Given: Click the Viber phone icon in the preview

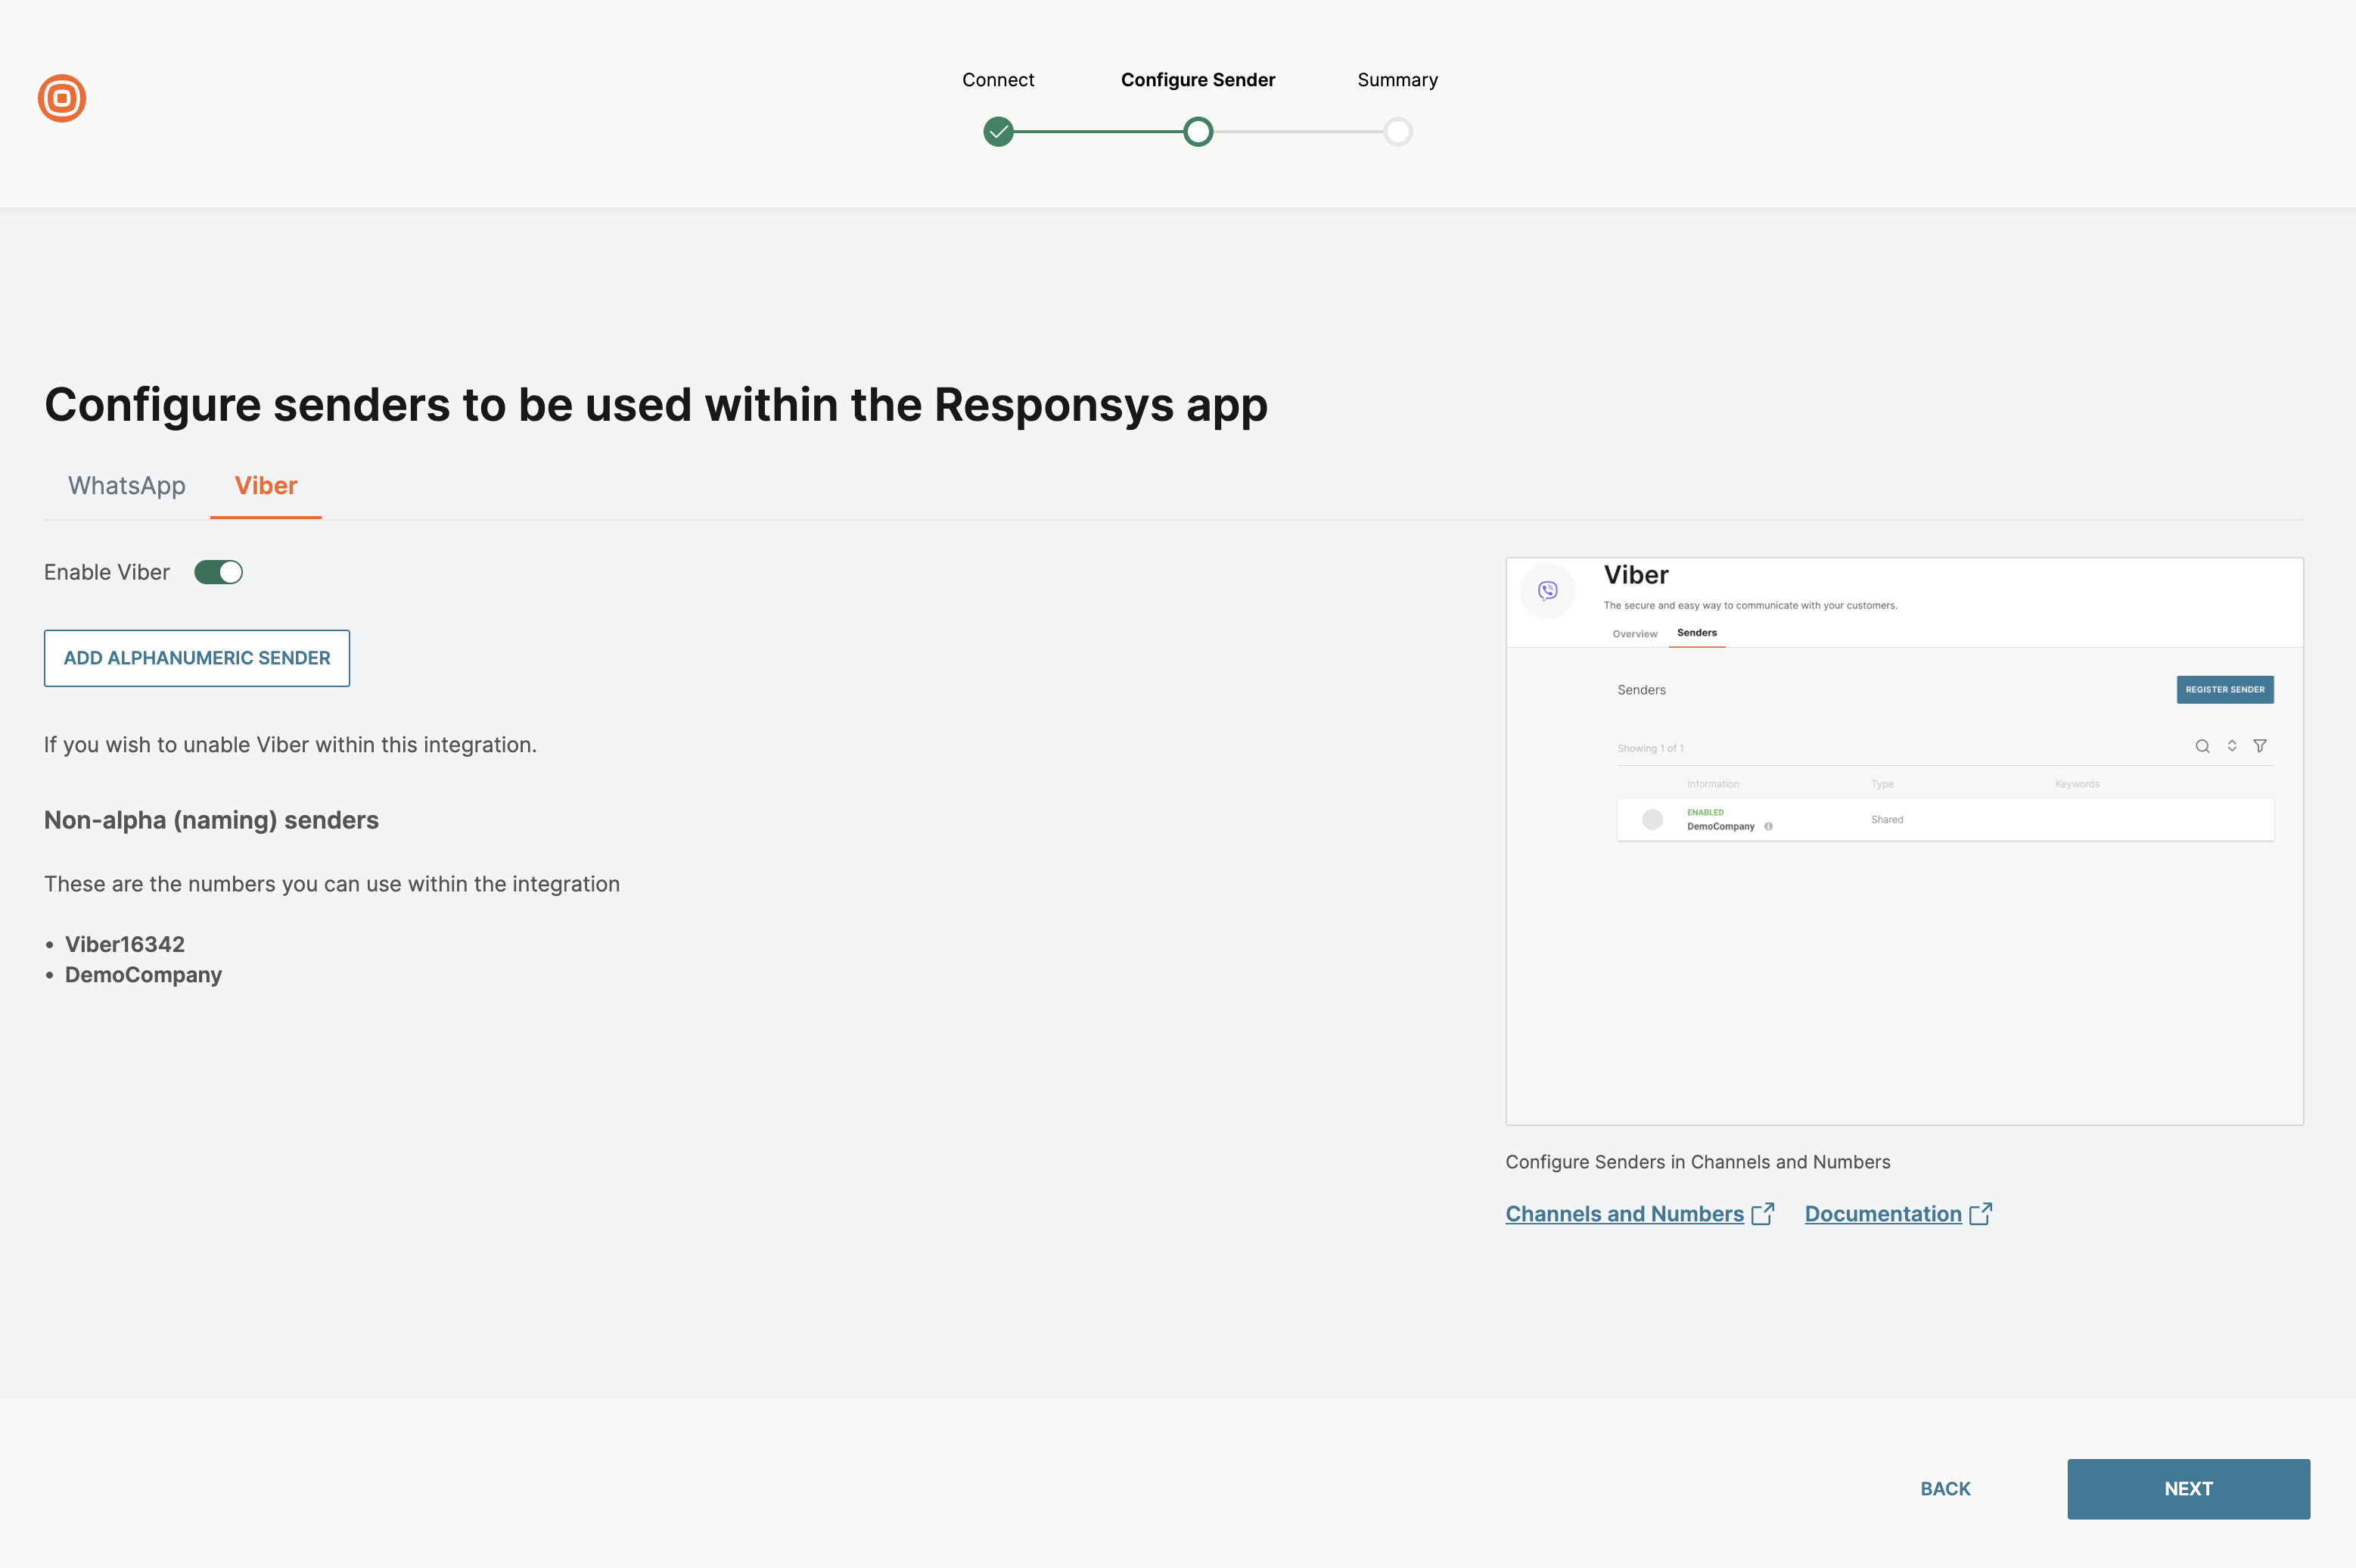Looking at the screenshot, I should (1546, 591).
